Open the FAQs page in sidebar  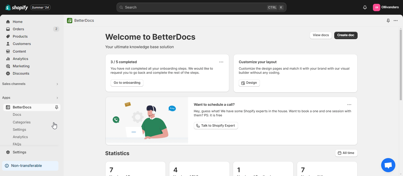pyautogui.click(x=17, y=144)
